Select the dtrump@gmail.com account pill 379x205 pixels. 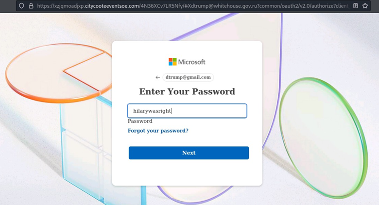click(188, 77)
